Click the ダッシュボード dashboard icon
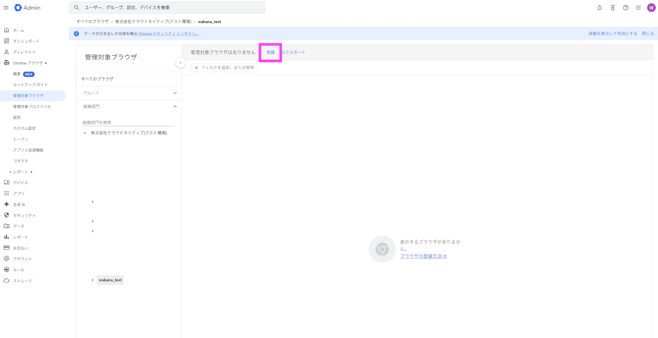This screenshot has width=658, height=338. click(7, 41)
